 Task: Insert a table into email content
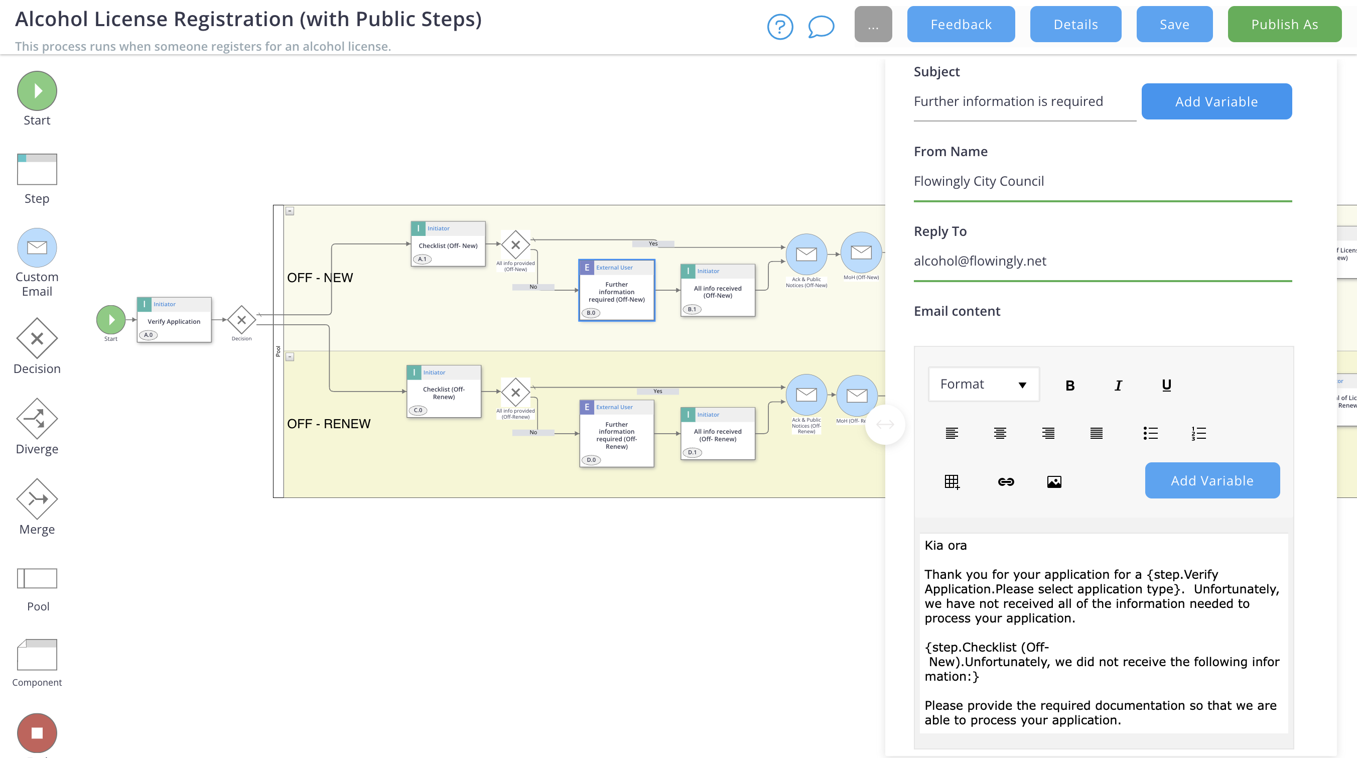pos(952,481)
